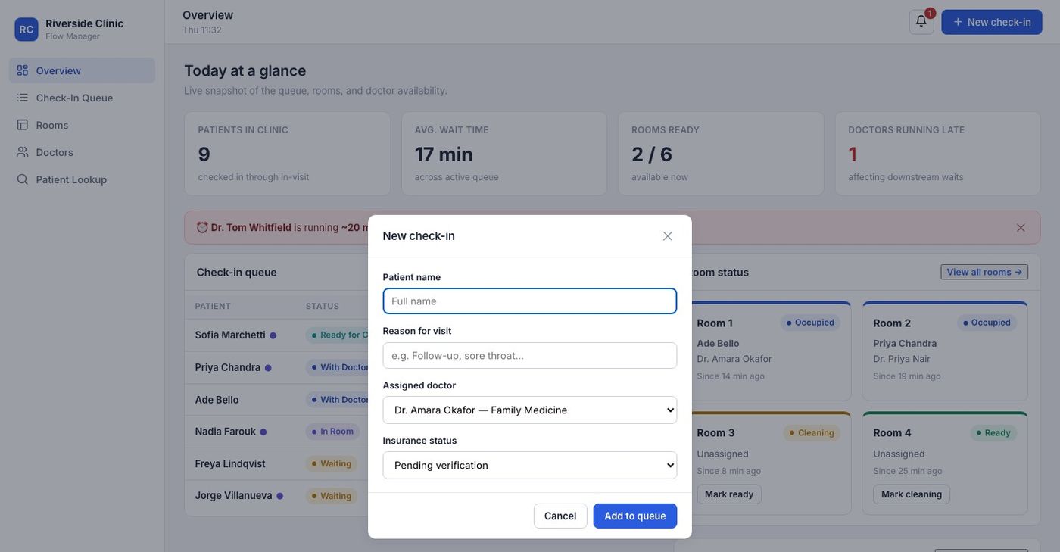
Task: Click Dr. Priya Nair in Room 2
Action: (x=902, y=359)
